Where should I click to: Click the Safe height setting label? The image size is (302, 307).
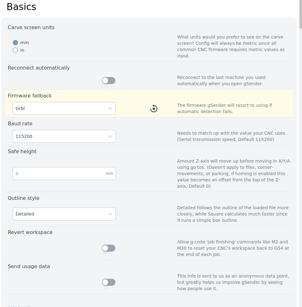pyautogui.click(x=22, y=152)
